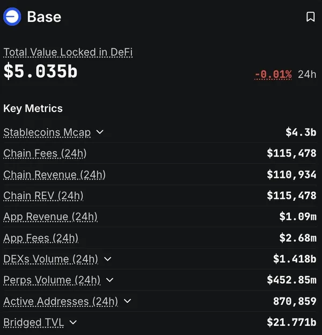Click the App Fees (24h) label
The image size is (322, 335).
pos(41,238)
